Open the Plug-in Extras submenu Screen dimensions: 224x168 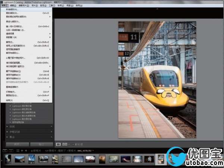pos(27,66)
